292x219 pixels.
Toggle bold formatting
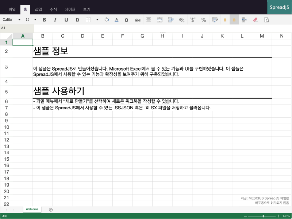[x=44, y=20]
